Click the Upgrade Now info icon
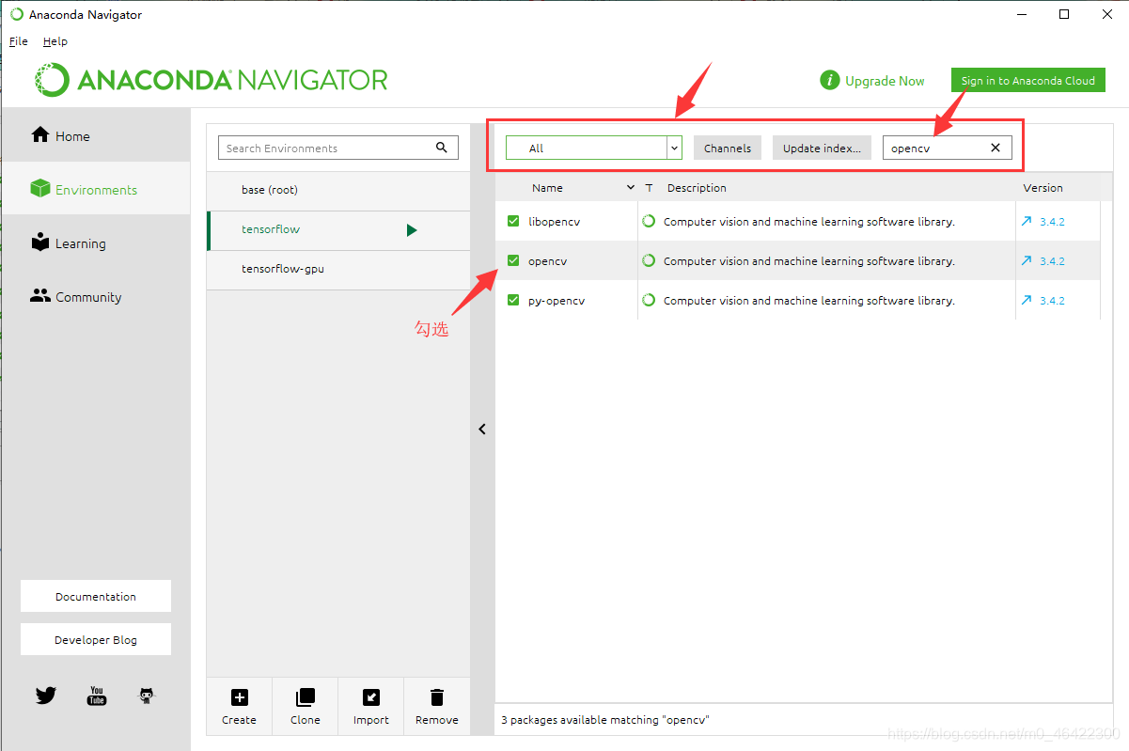 point(829,80)
